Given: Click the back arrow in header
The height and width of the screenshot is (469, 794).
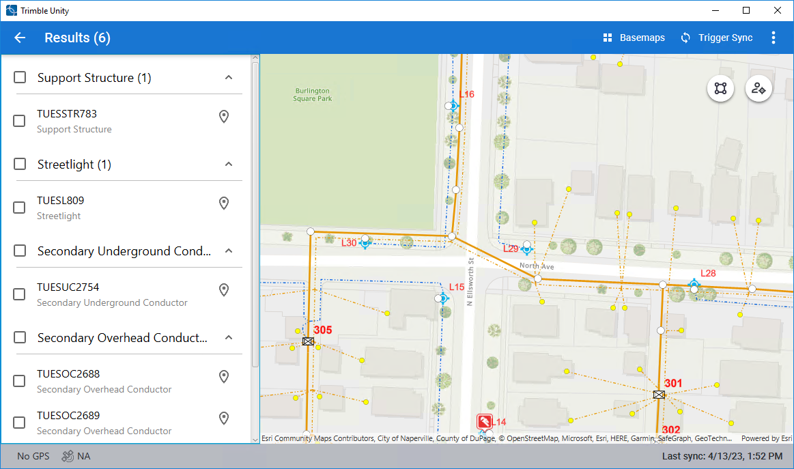Looking at the screenshot, I should (x=20, y=38).
